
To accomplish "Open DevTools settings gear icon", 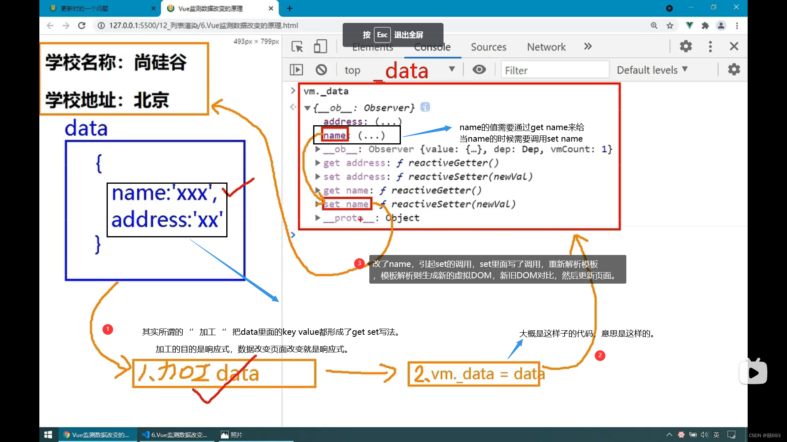I will pyautogui.click(x=686, y=46).
